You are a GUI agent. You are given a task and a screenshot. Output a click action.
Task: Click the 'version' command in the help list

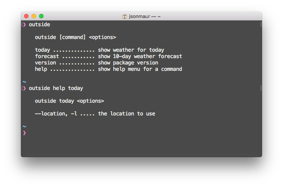45,63
